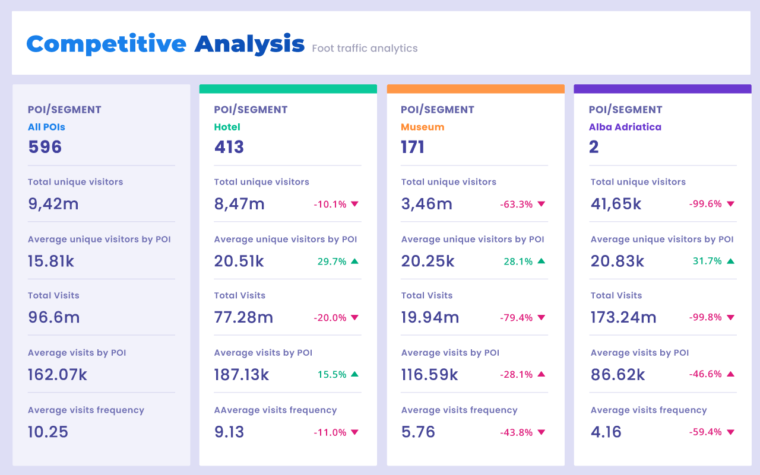The width and height of the screenshot is (760, 475).
Task: Select the Hotel segment label
Action: pyautogui.click(x=227, y=127)
